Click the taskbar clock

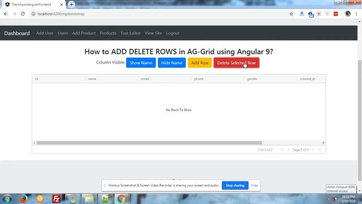pos(348,199)
